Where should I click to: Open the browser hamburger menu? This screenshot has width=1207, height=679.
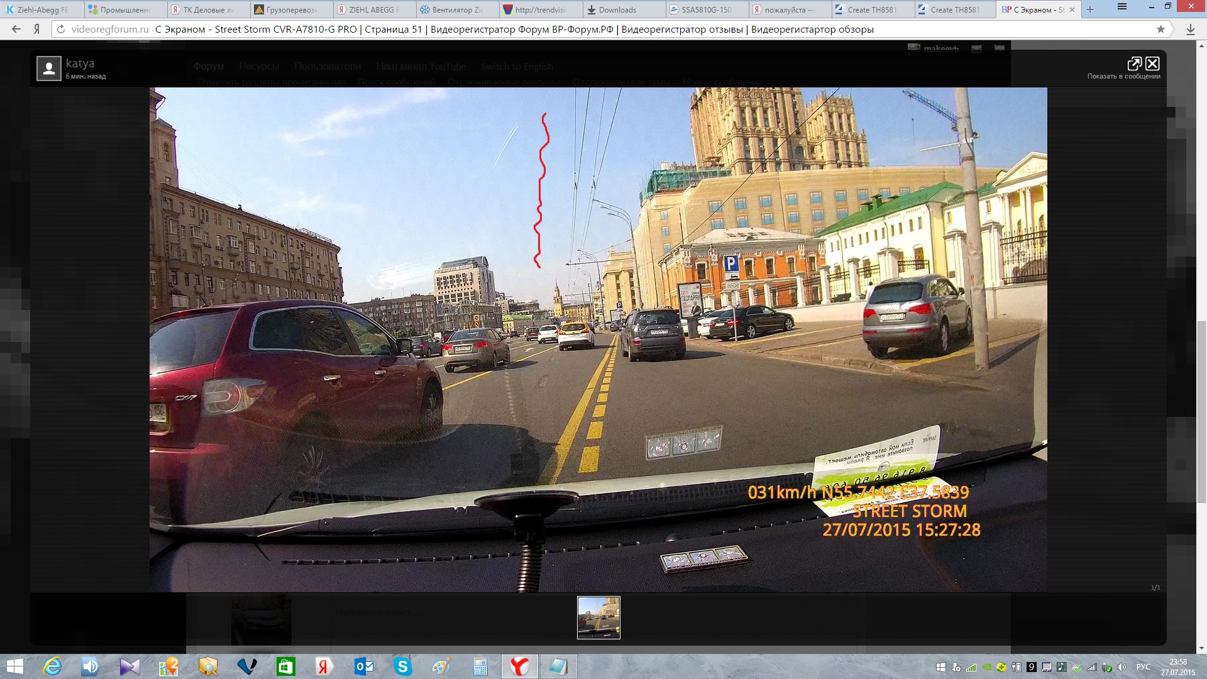1122,7
